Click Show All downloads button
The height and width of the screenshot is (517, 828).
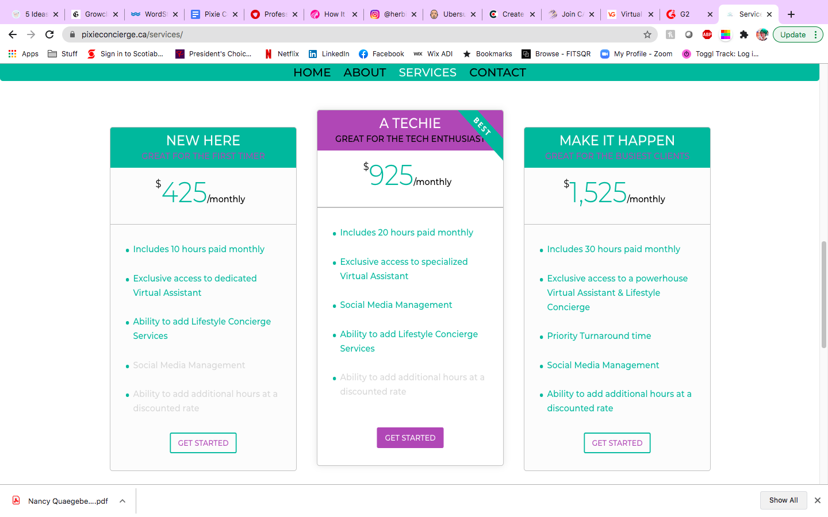[x=783, y=500]
